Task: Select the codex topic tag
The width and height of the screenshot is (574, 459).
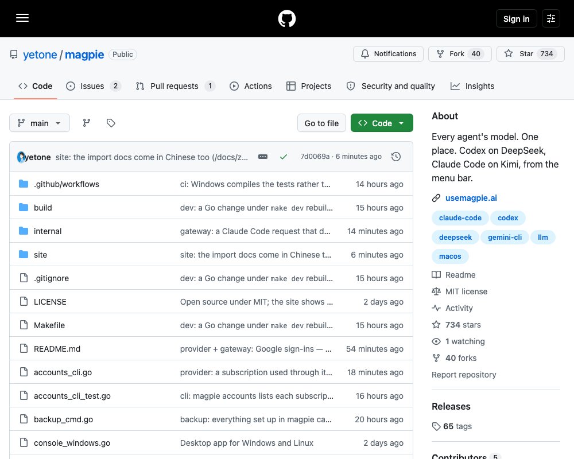Action: tap(508, 218)
